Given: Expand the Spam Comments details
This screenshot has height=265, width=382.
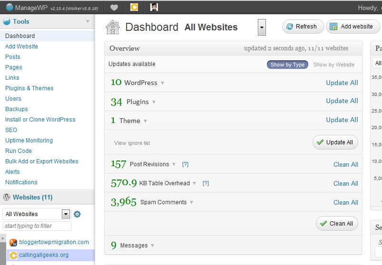Looking at the screenshot, I should (192, 202).
